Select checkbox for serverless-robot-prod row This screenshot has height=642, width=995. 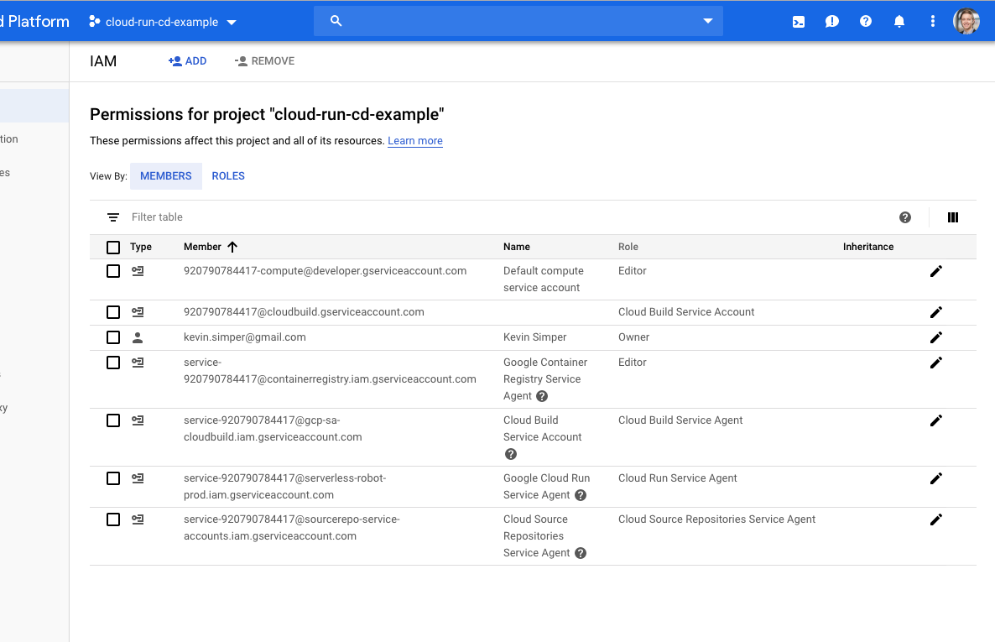[113, 478]
